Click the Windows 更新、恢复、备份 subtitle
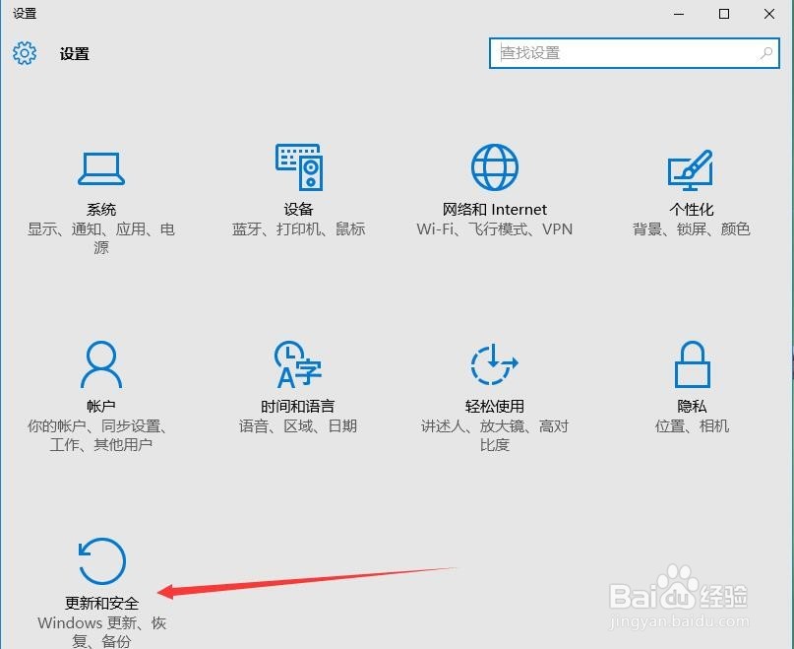 (x=101, y=632)
